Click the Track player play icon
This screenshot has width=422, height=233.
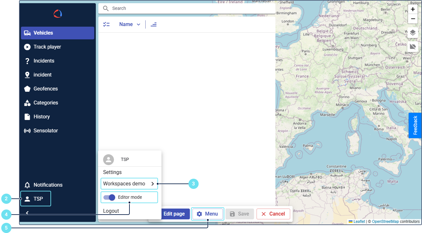(27, 47)
